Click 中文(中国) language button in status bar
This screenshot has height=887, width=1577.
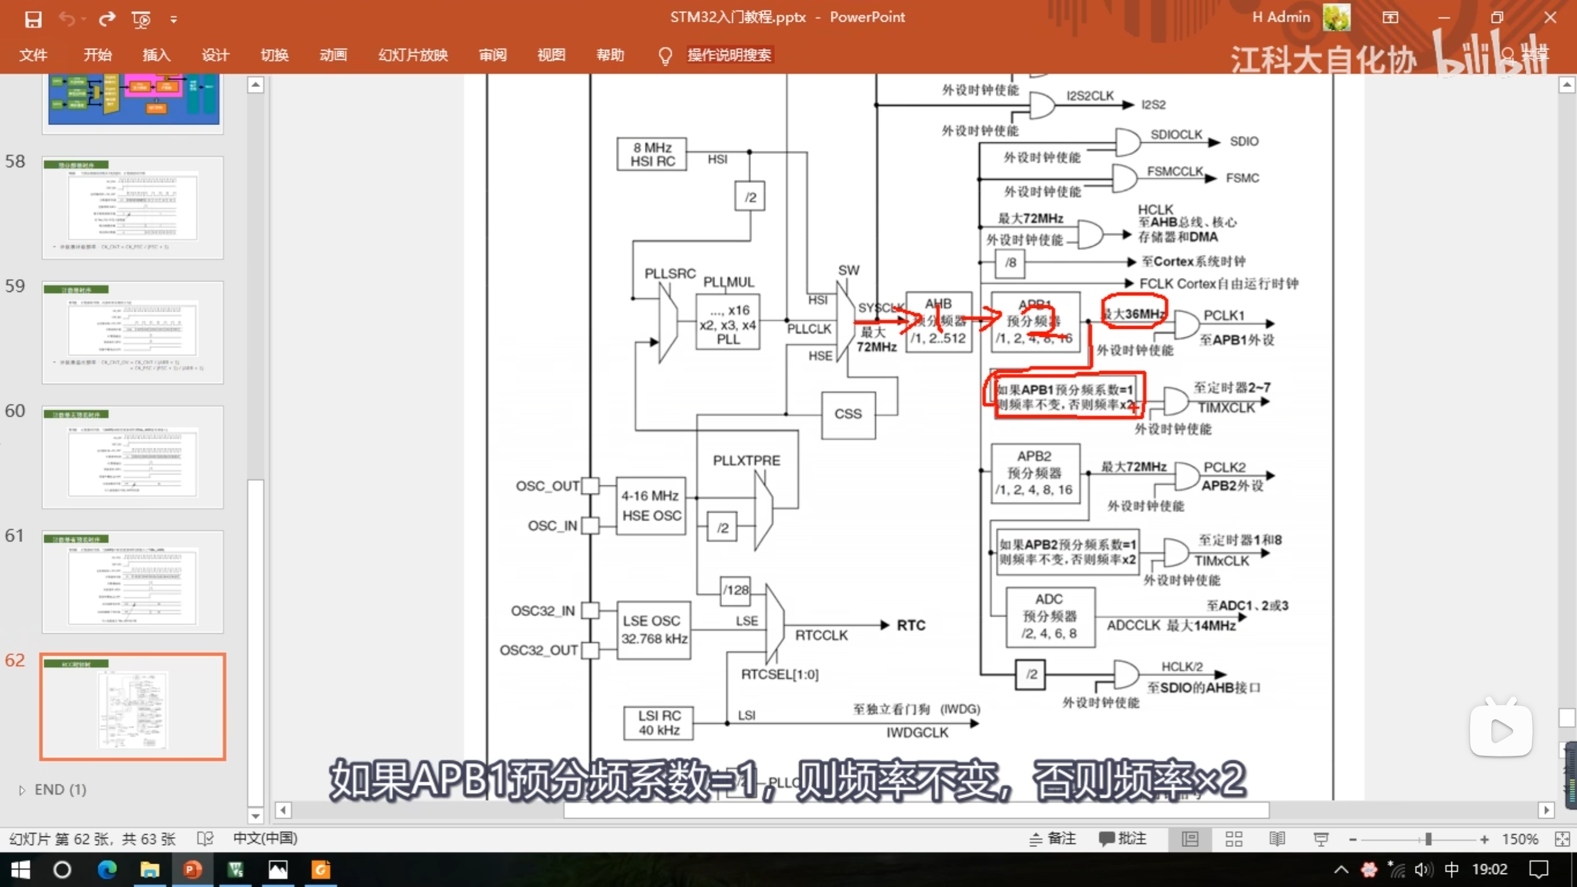click(266, 839)
